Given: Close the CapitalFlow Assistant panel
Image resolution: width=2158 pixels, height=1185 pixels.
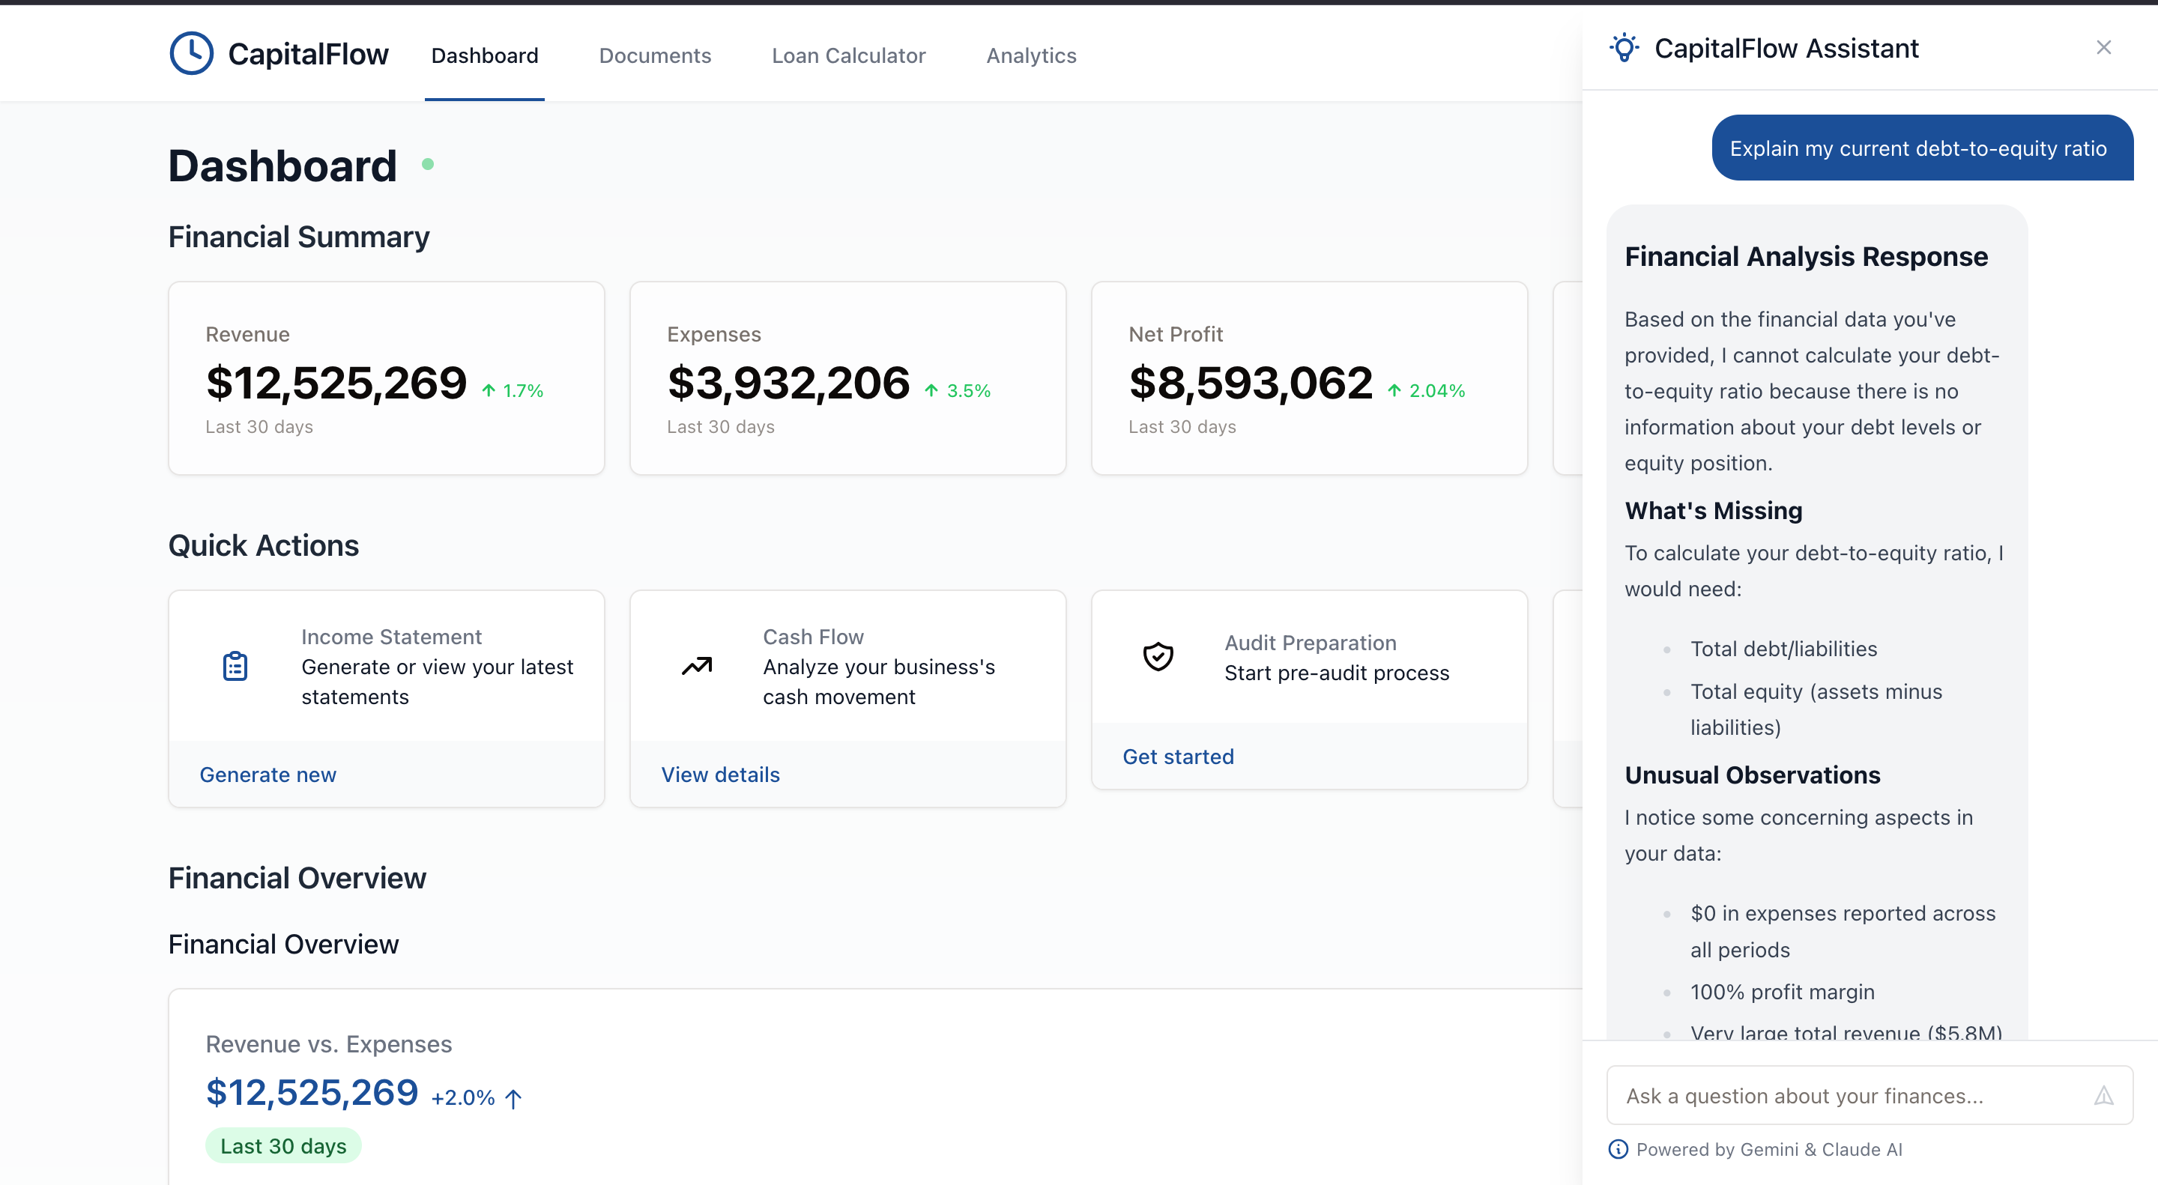Looking at the screenshot, I should click(x=2103, y=48).
